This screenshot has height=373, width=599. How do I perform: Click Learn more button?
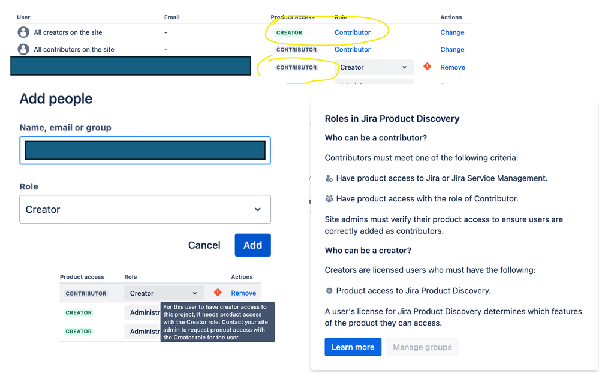coord(353,347)
